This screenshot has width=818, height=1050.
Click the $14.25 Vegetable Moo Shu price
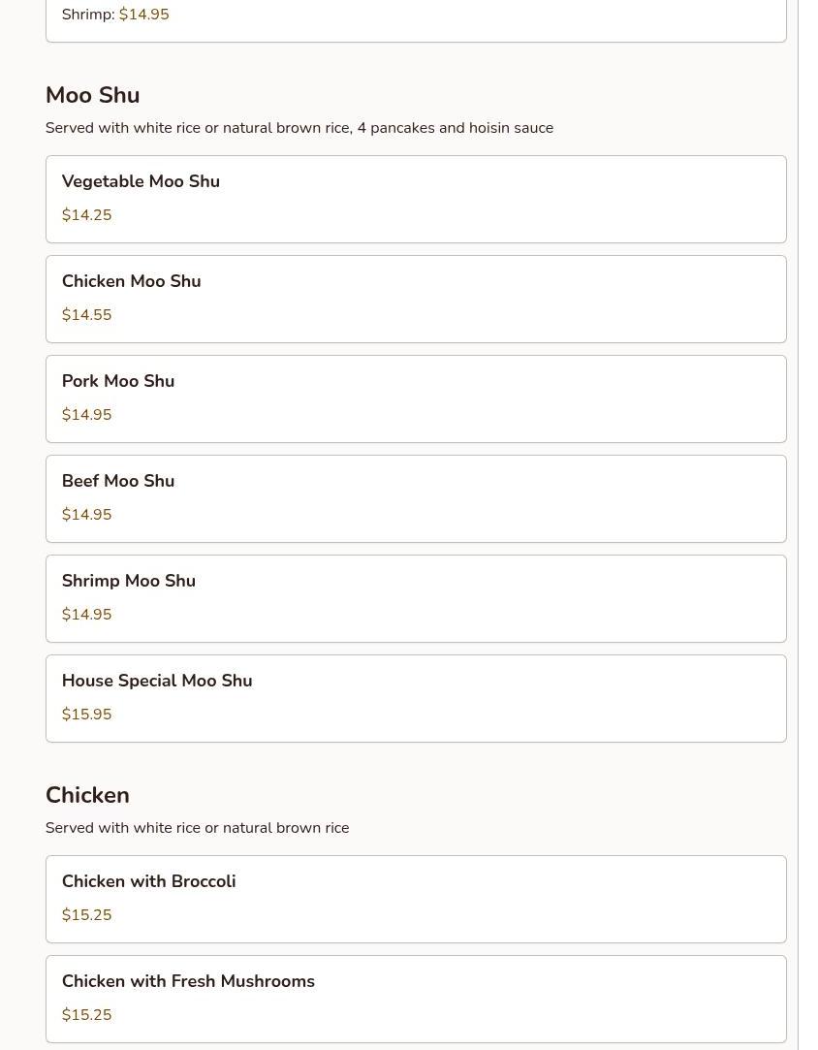(x=86, y=215)
